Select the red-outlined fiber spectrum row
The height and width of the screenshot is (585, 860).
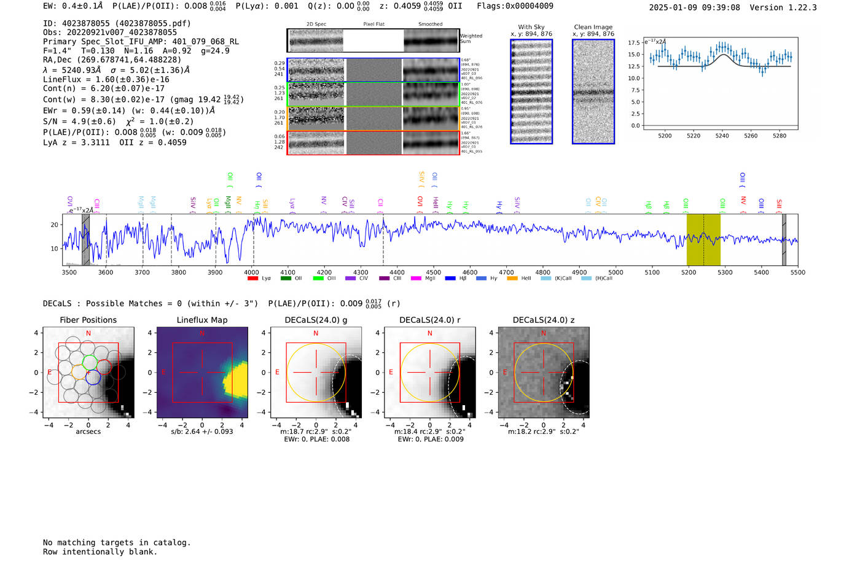(373, 143)
